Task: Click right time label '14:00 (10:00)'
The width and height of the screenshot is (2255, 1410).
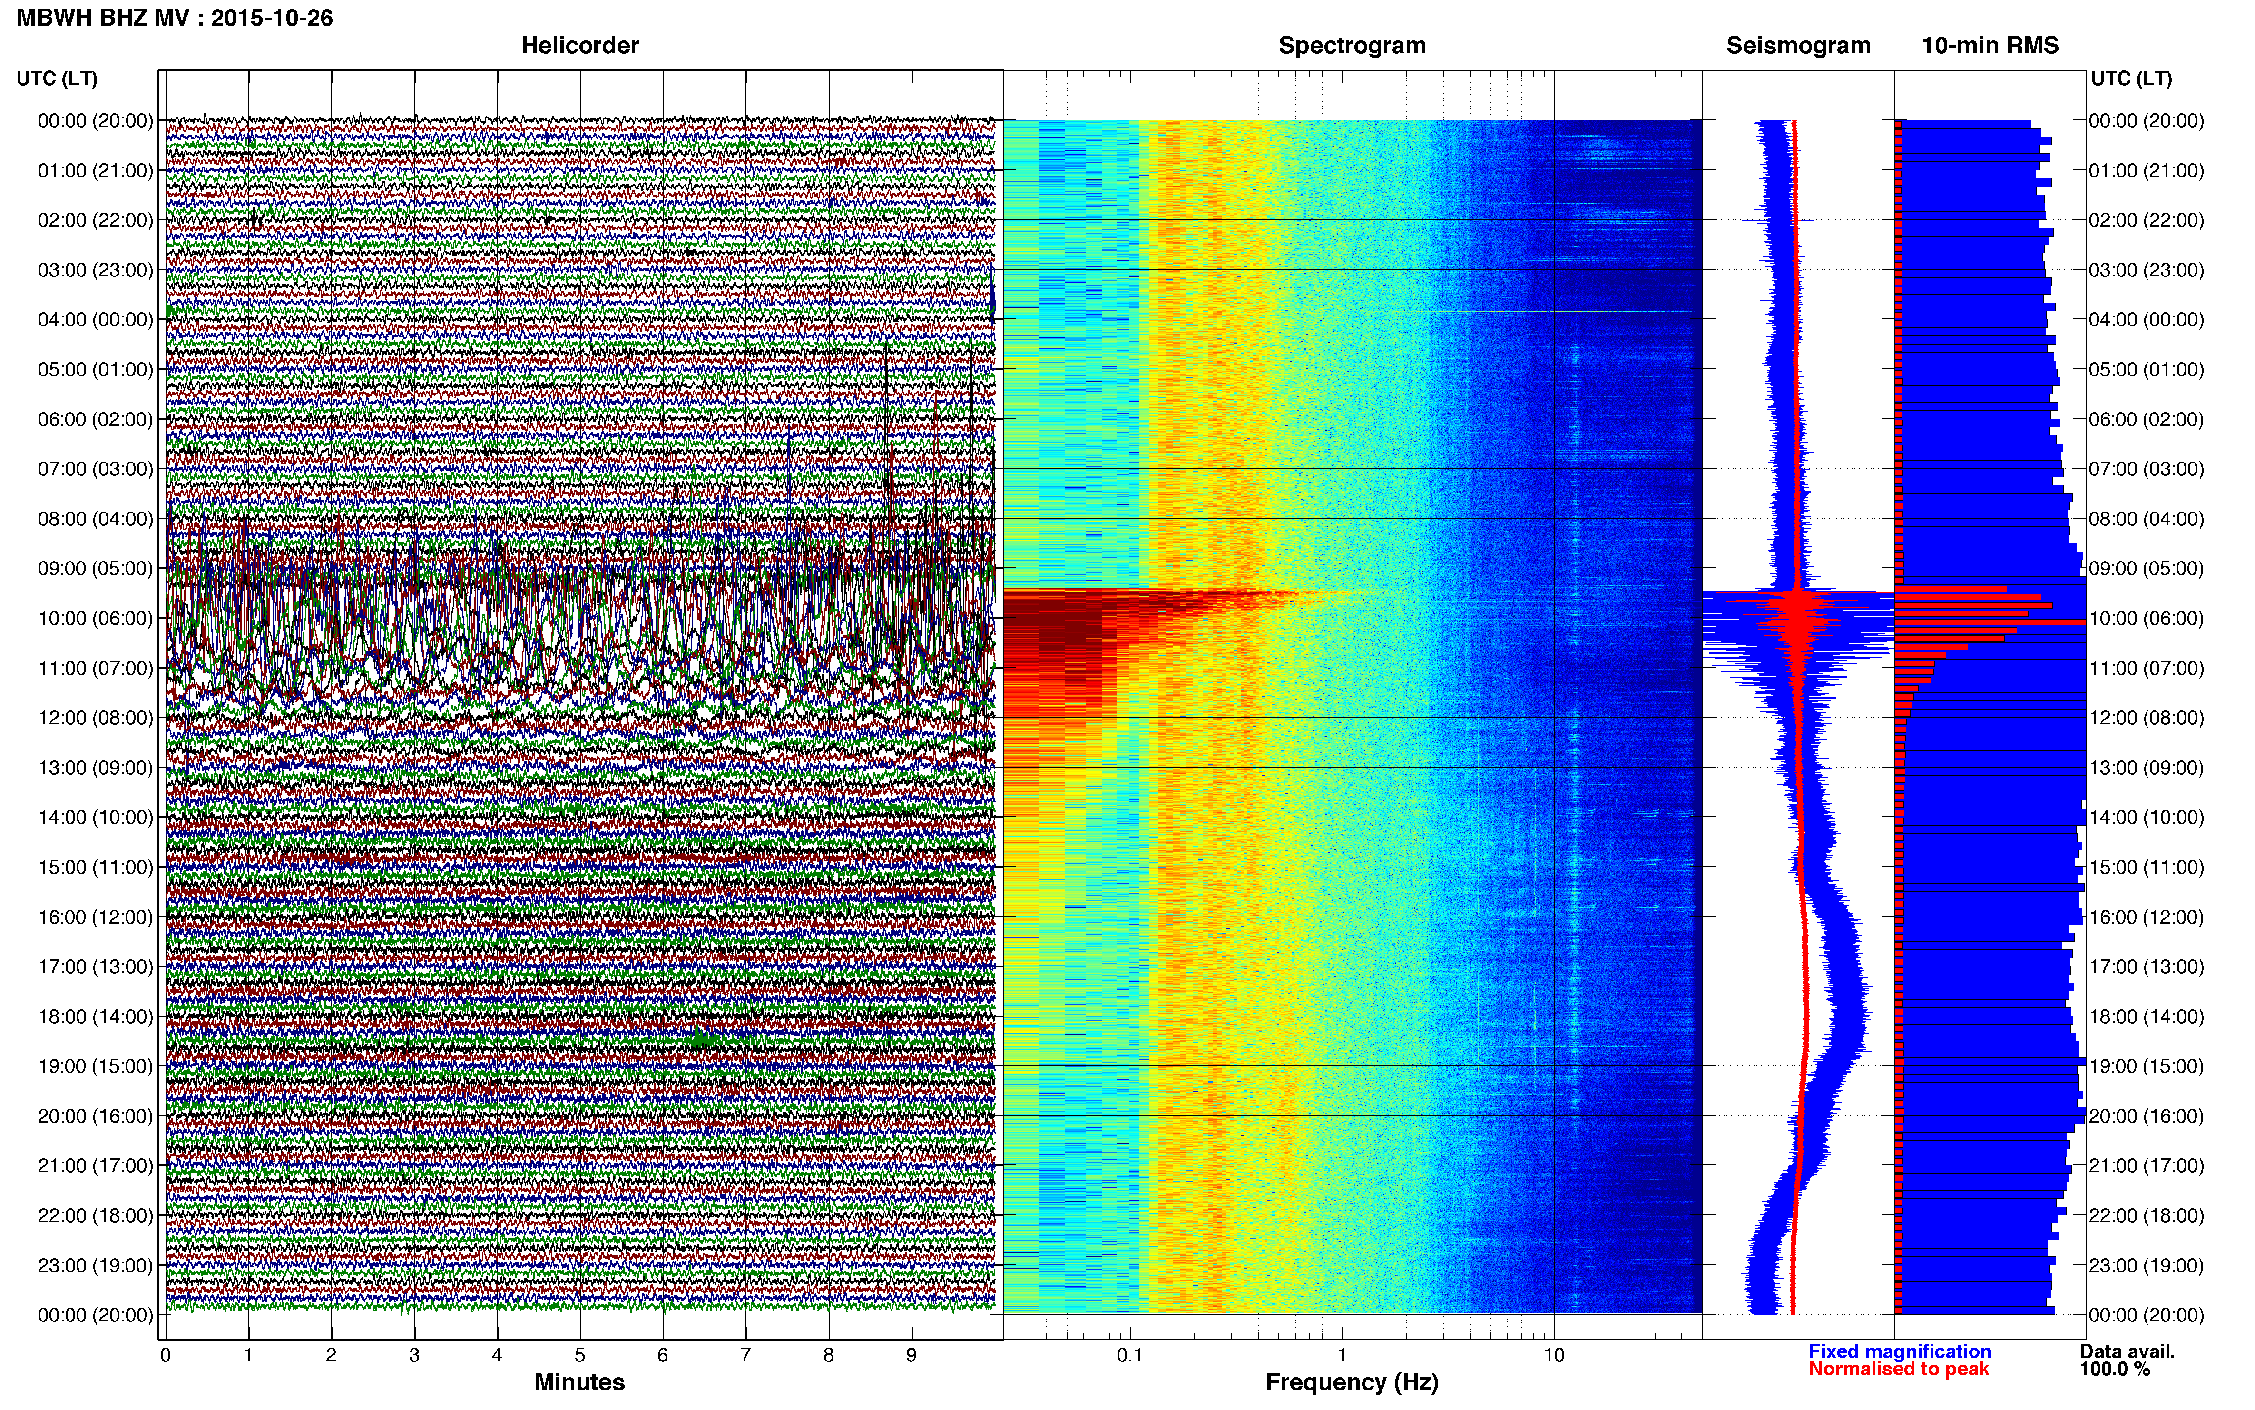Action: (2146, 818)
